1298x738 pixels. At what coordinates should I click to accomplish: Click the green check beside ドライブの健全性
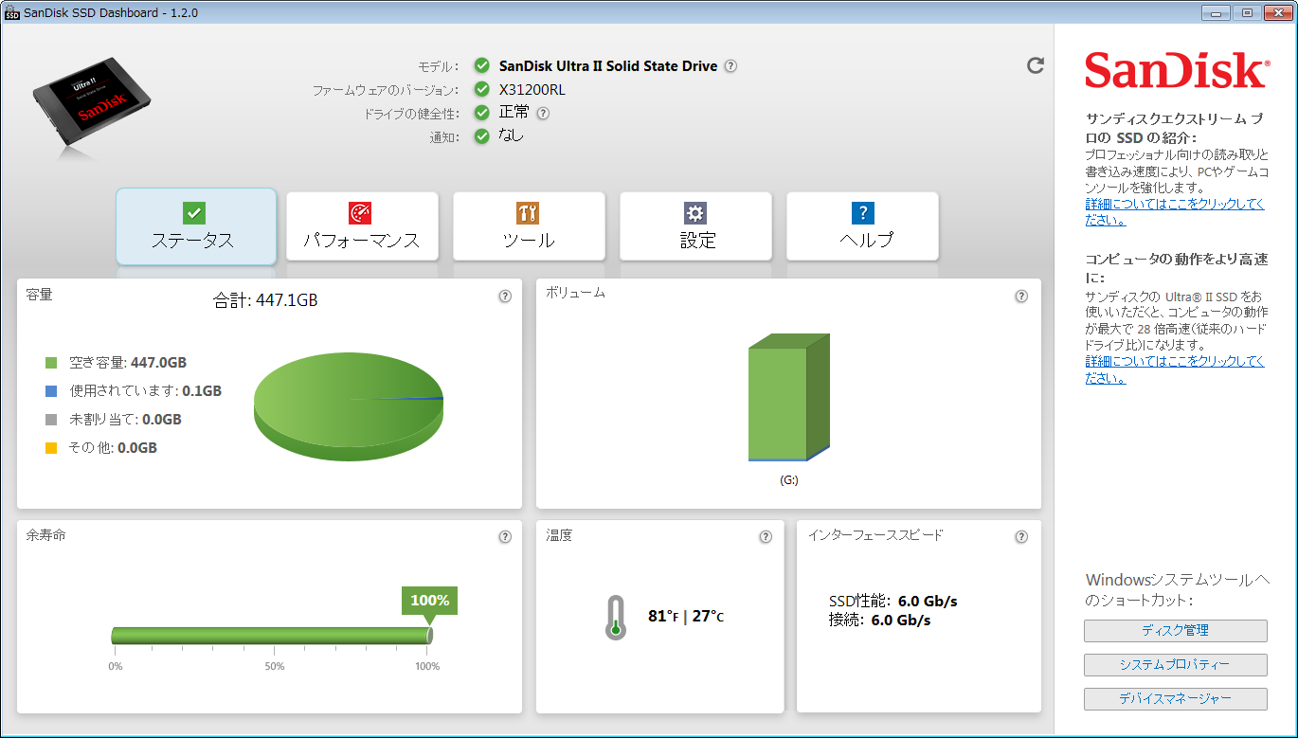tap(481, 113)
